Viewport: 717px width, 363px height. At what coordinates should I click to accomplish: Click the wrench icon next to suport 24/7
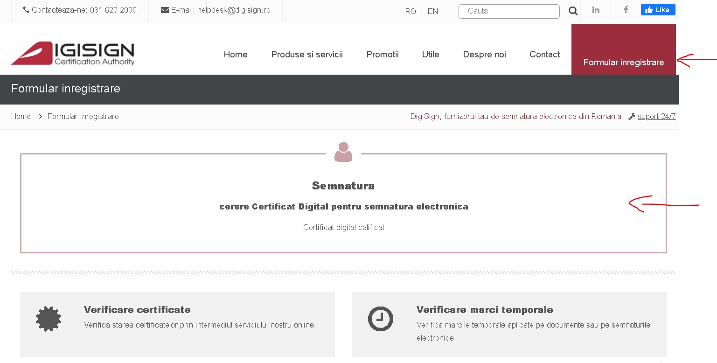(x=632, y=116)
